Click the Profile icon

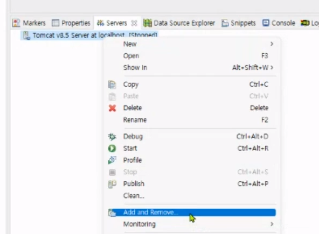click(x=112, y=160)
